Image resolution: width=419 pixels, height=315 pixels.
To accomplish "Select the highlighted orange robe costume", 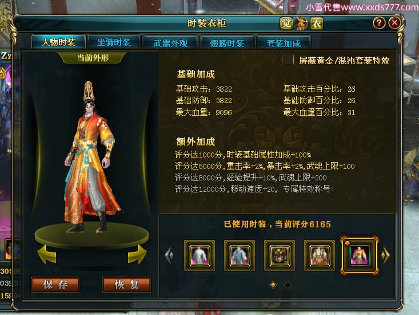I will tap(360, 255).
